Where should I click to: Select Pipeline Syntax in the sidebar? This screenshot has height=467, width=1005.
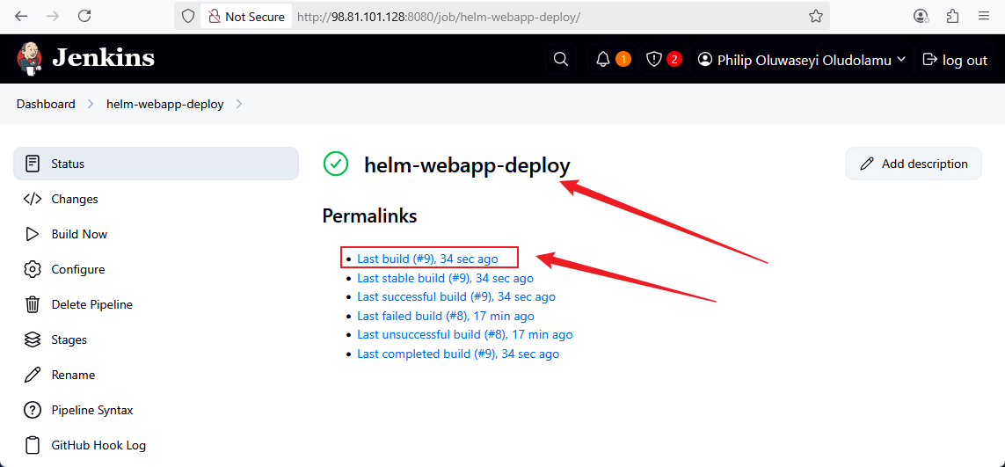pos(156,410)
